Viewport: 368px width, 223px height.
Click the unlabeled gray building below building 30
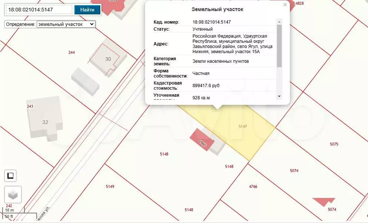(x=85, y=81)
